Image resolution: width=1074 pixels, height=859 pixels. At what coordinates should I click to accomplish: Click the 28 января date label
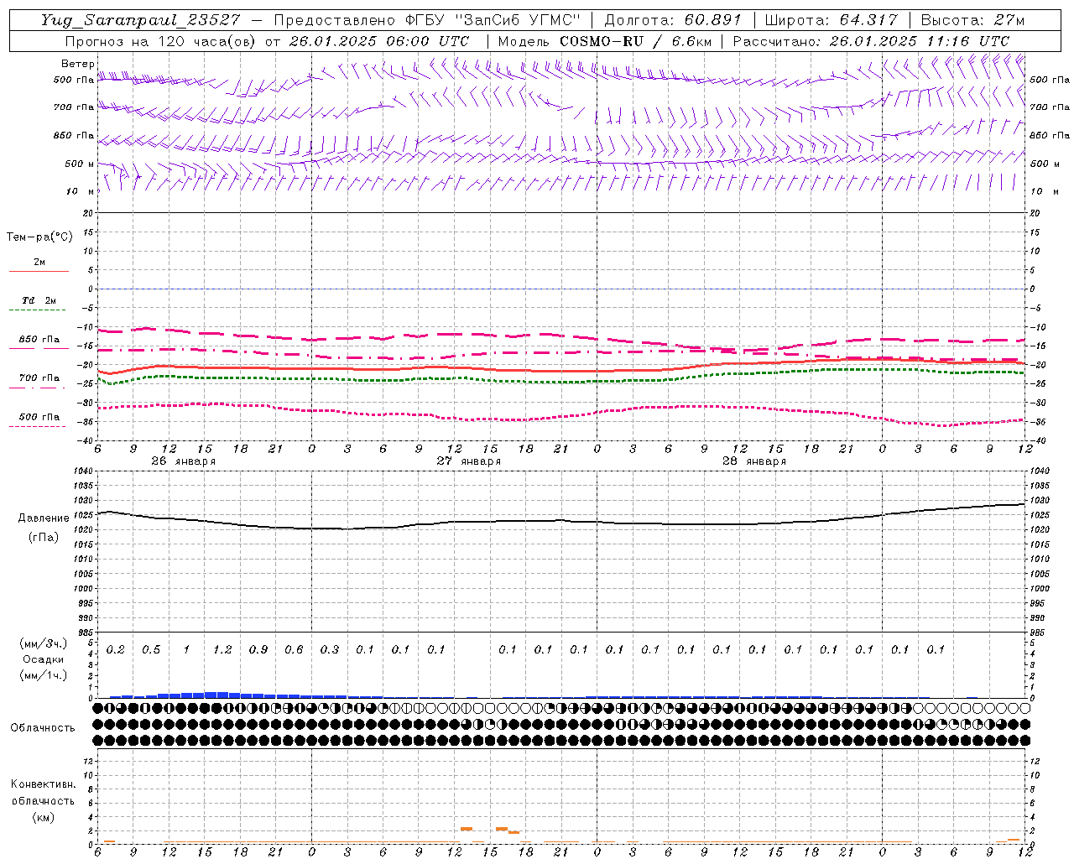click(x=753, y=461)
